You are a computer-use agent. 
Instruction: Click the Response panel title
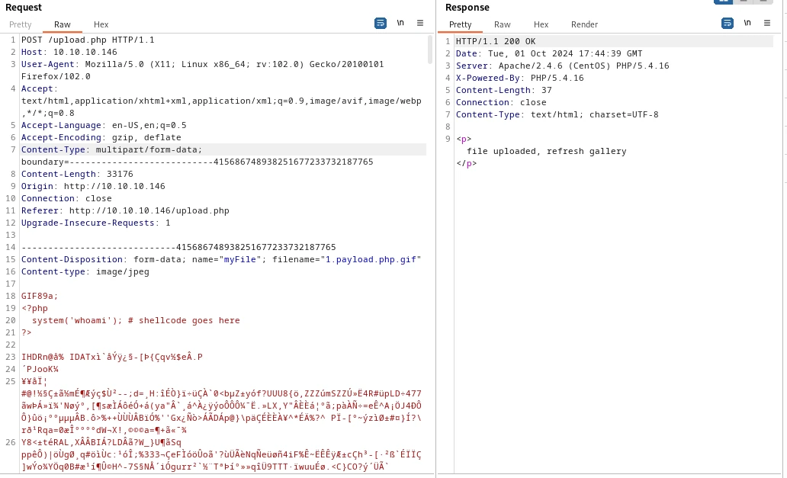(467, 8)
